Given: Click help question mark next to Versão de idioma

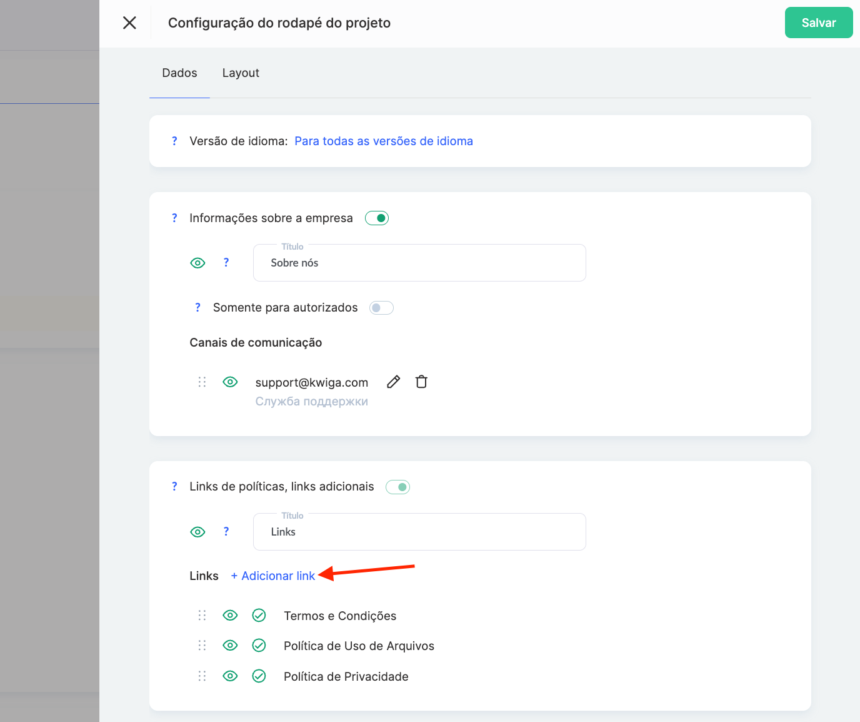Looking at the screenshot, I should click(x=174, y=141).
